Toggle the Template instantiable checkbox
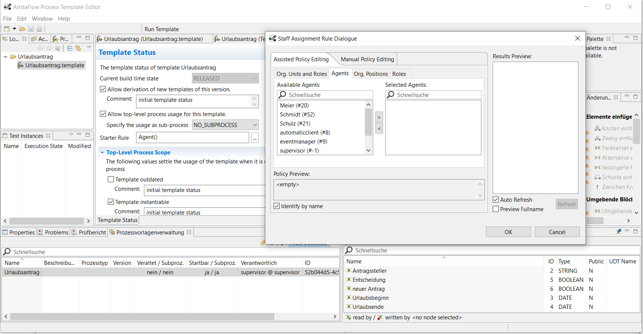Viewport: 643px width, 334px height. (111, 202)
